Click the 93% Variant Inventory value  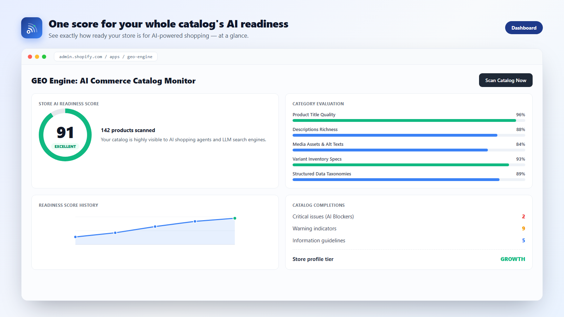521,159
